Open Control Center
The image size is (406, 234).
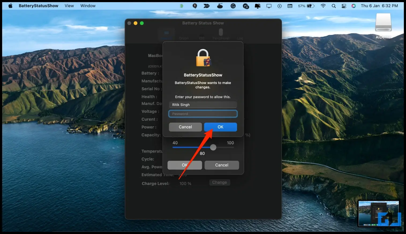click(344, 6)
